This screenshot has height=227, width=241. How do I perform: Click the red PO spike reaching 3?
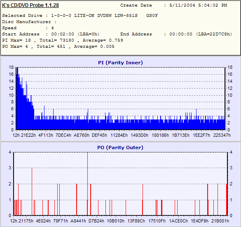[32, 192]
